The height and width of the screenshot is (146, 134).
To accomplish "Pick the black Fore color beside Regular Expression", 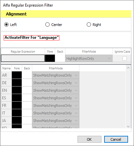I will tap(50, 58).
